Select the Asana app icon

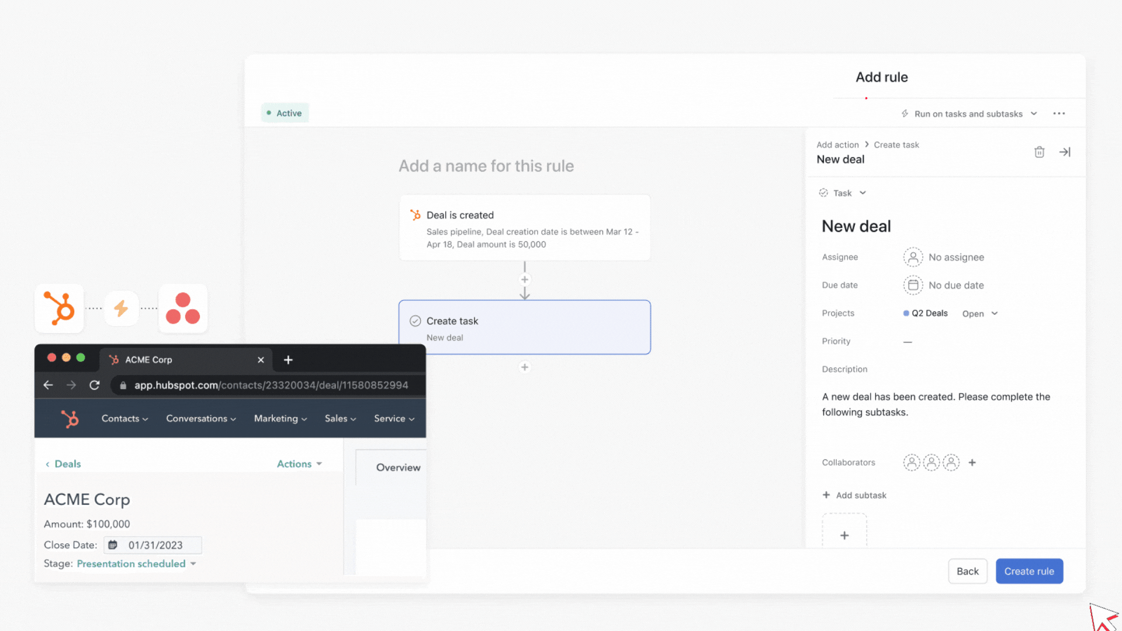(x=183, y=308)
